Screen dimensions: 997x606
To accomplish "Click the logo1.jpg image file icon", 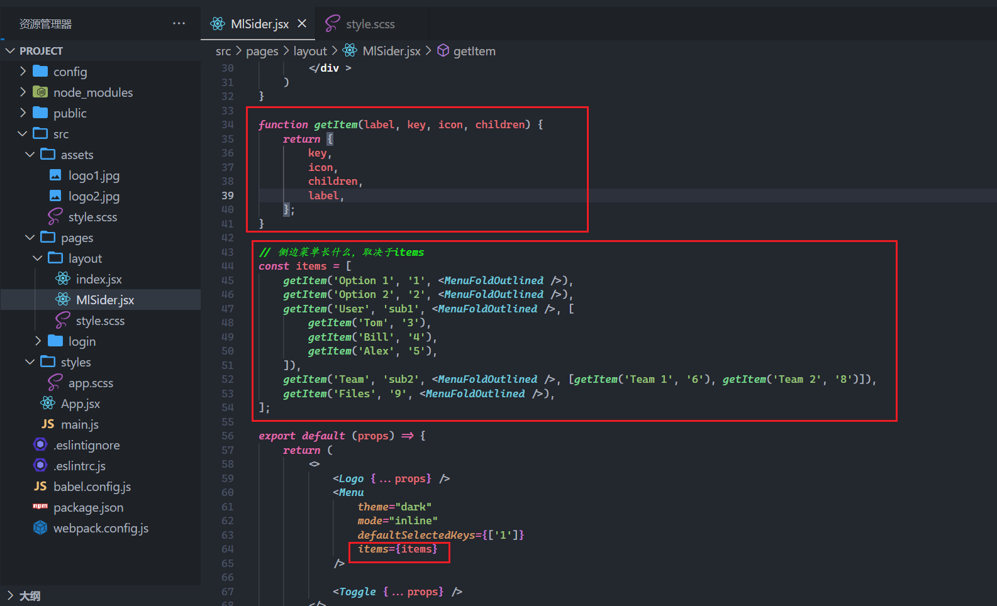I will (55, 175).
